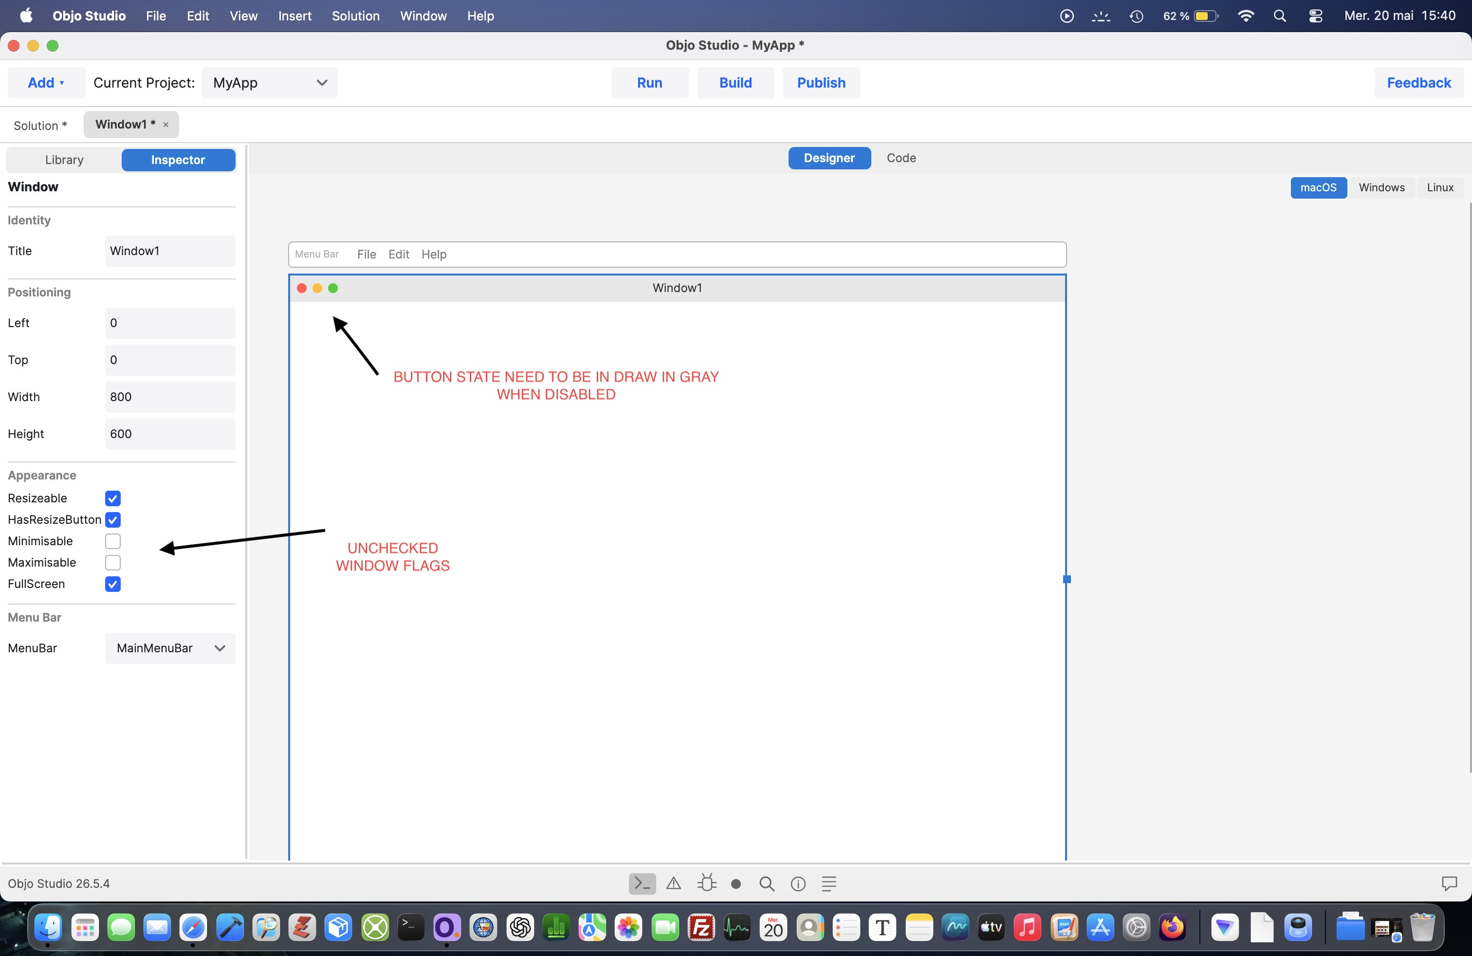Uncheck the HasResizeButton checkbox
Screen dimensions: 1472x956
pos(112,520)
